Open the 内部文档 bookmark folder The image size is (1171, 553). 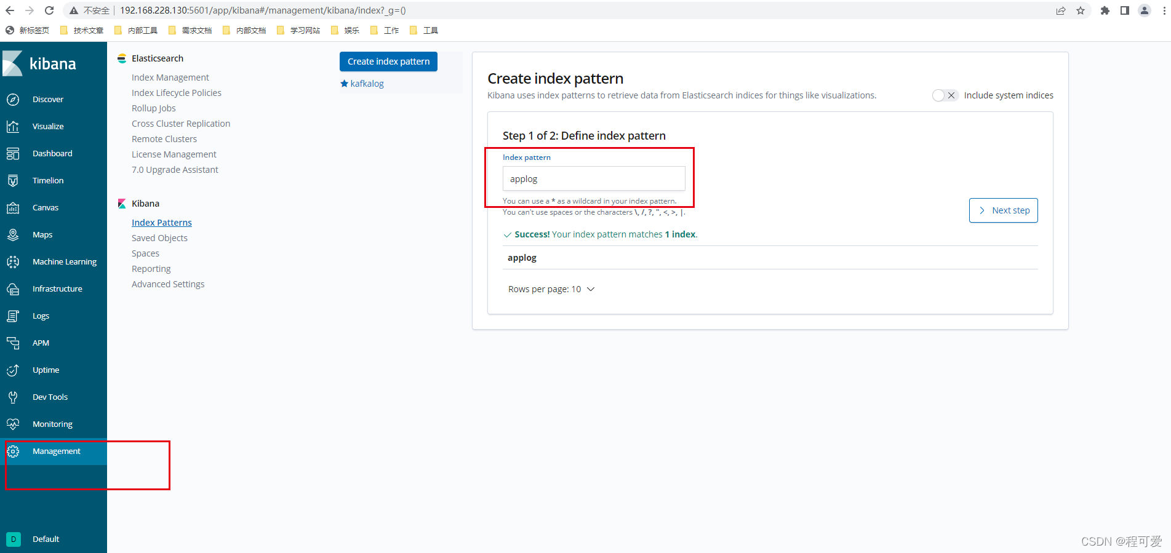[x=244, y=31]
